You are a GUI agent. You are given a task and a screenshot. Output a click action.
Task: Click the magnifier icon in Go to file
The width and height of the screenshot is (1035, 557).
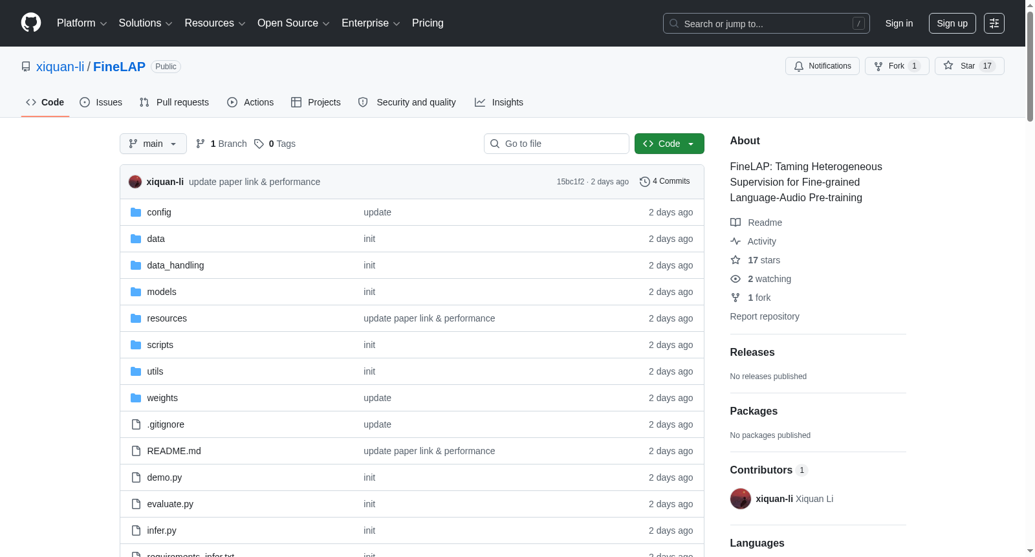coord(495,144)
